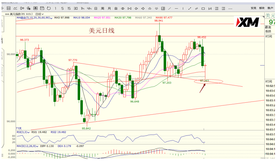Toggle the eye visibility icon

123,8
